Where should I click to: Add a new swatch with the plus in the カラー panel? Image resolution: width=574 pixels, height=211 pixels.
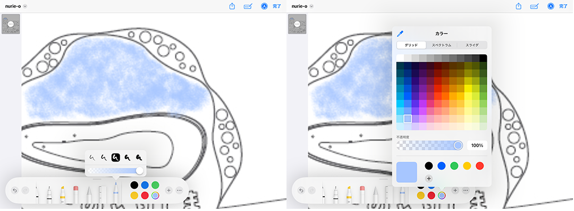click(x=429, y=179)
